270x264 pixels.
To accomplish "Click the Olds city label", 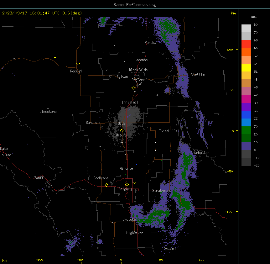I will (122, 124).
